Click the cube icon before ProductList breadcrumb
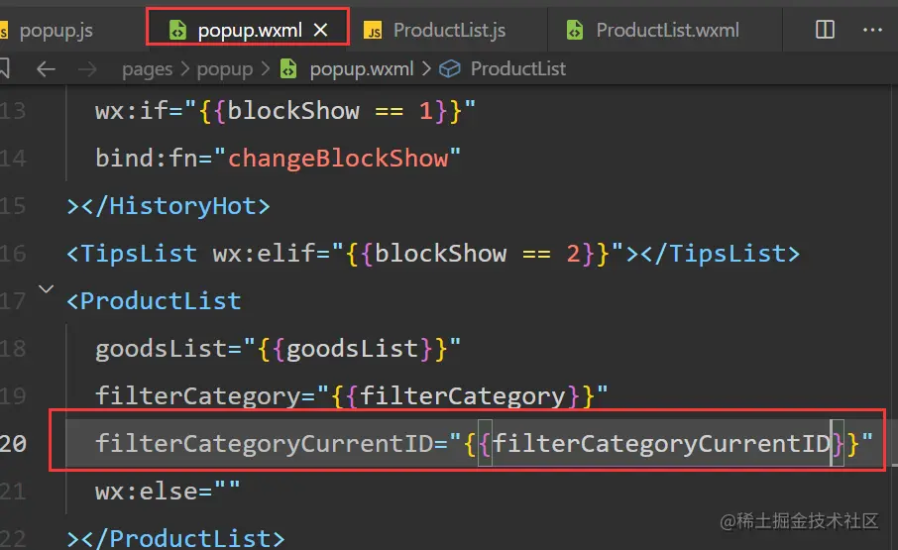Screen dimensions: 898x550 [450, 68]
